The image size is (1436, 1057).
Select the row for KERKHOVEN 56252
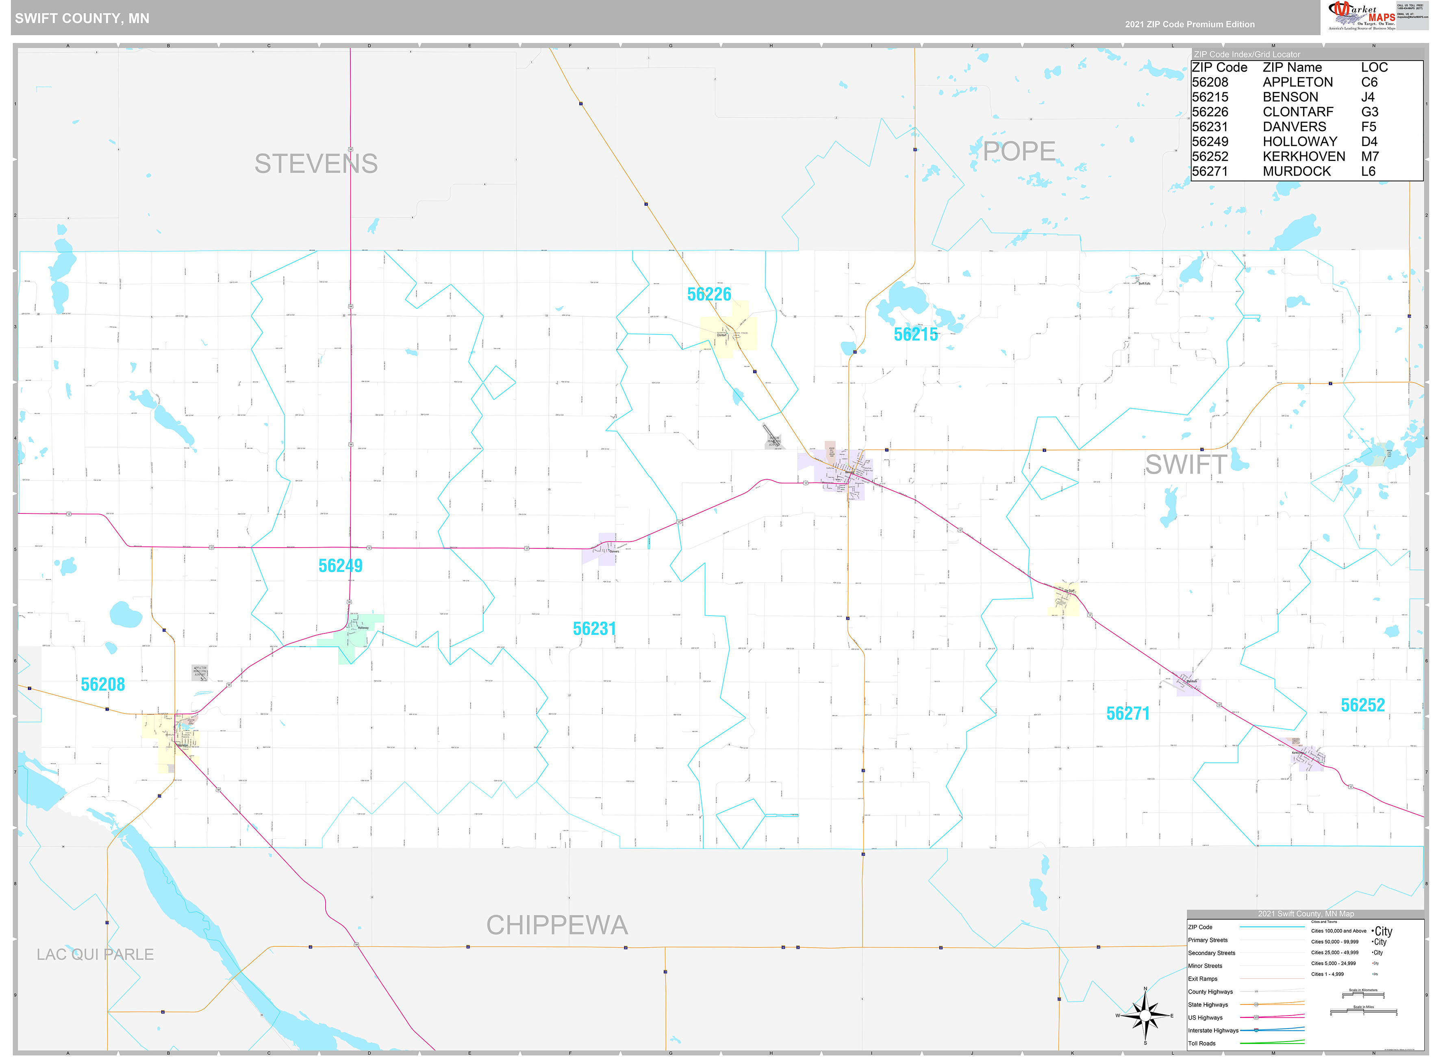point(1273,156)
